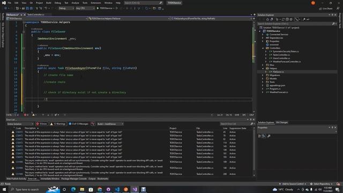Click the Solution Explorer search magnifier icon
This screenshot has width=343, height=193.
333,24
